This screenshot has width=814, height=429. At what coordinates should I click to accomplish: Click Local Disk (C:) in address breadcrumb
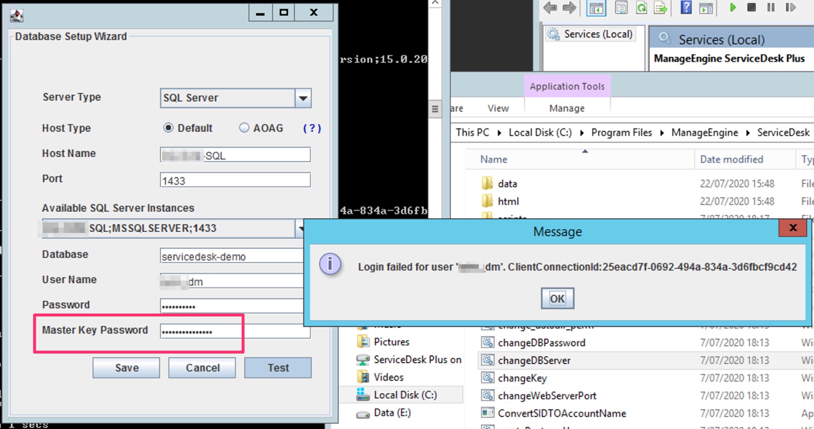[x=540, y=132]
